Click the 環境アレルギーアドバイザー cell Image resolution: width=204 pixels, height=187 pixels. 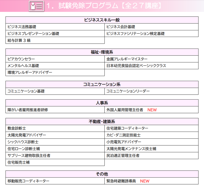(x=55, y=73)
